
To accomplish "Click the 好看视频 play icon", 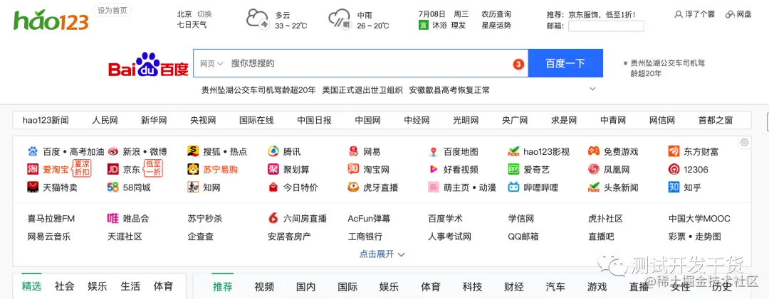I will pos(433,169).
